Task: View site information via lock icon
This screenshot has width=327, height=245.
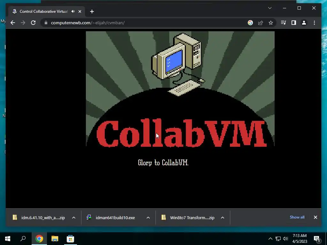Action: (46, 23)
